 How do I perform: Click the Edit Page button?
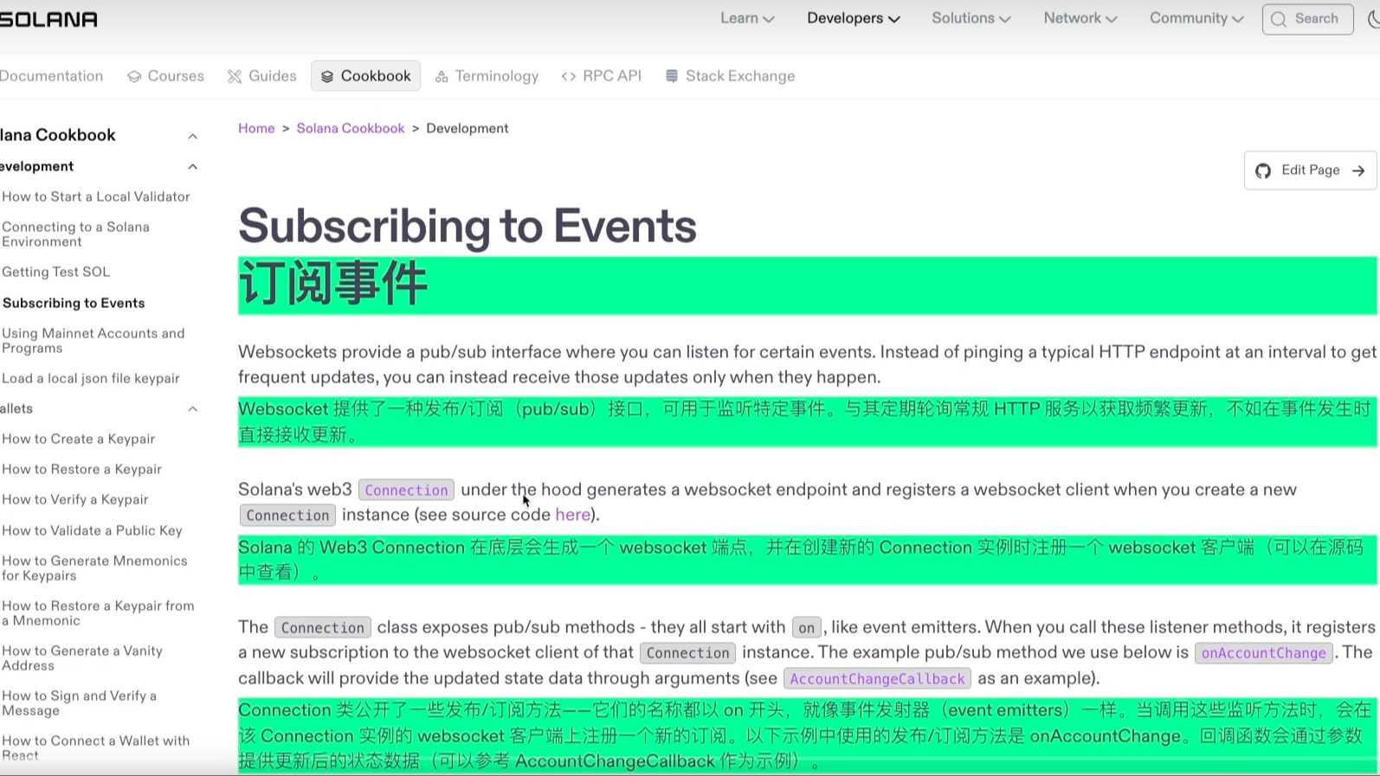point(1310,170)
